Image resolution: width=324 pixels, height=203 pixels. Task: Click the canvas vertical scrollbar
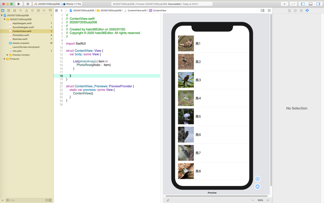click(271, 100)
